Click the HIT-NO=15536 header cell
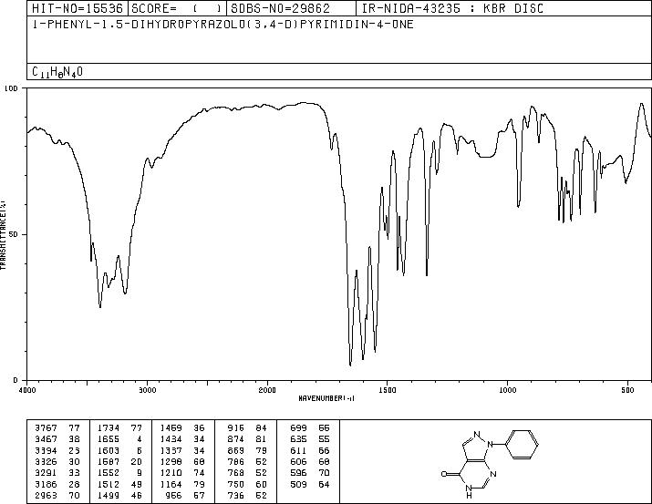 tap(78, 8)
